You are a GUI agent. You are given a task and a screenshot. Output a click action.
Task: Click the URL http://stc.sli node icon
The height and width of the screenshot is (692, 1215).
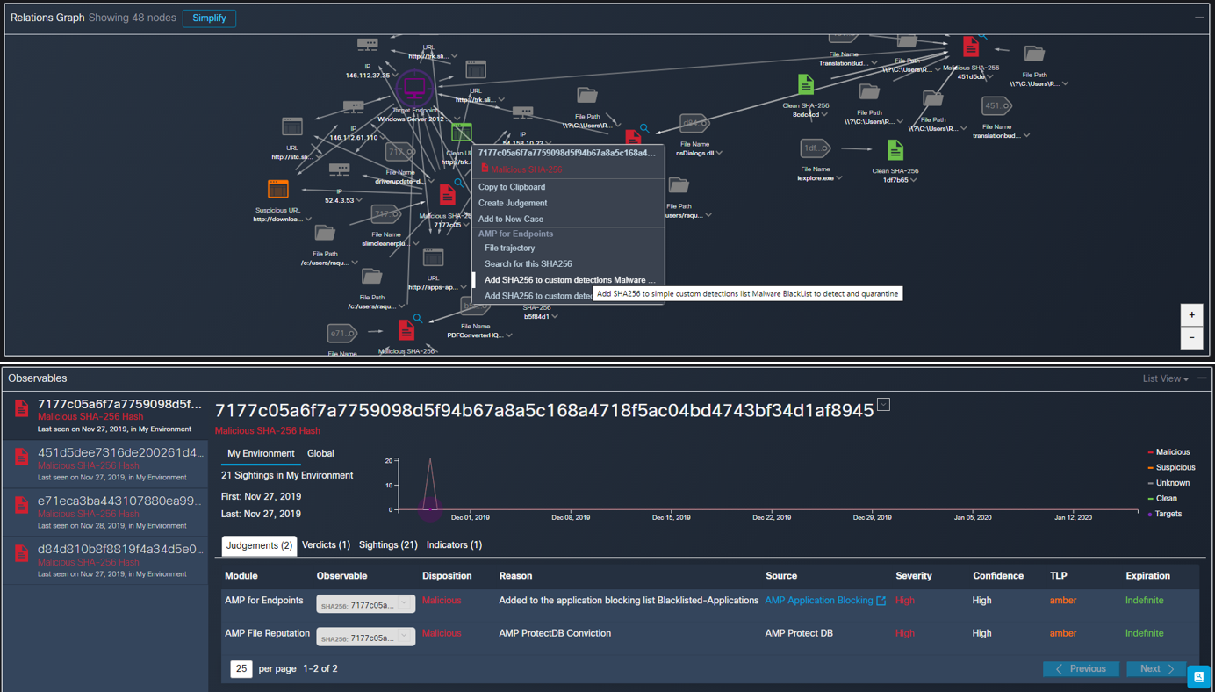292,126
